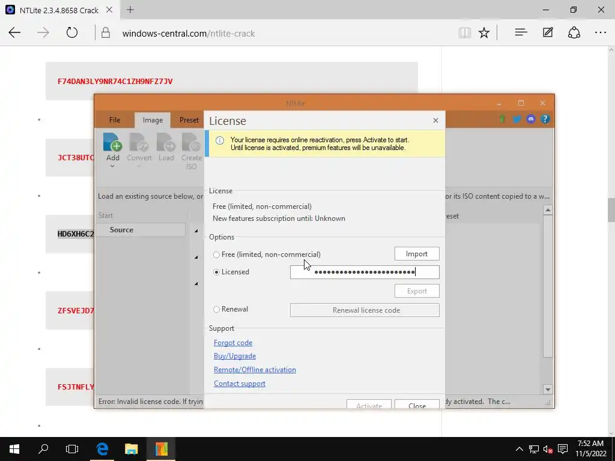Open the Discord icon in NTLite
615x461 pixels.
click(531, 119)
